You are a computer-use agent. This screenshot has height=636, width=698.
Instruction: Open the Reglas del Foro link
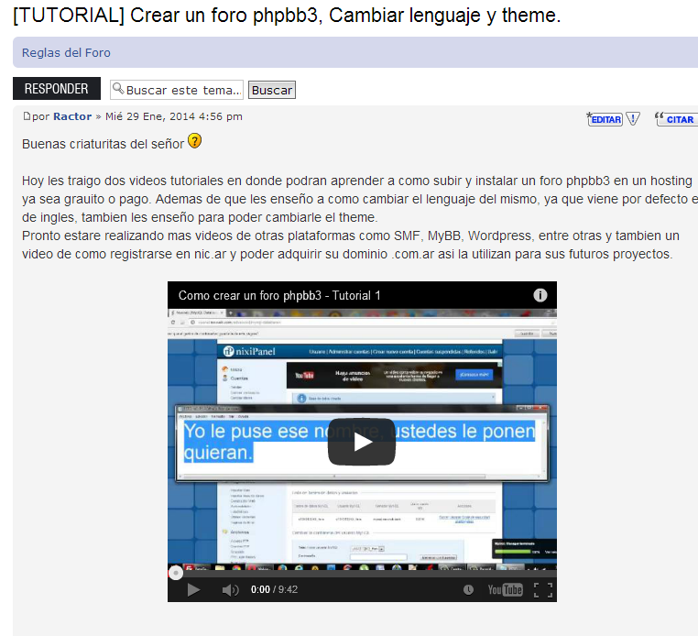tap(66, 53)
